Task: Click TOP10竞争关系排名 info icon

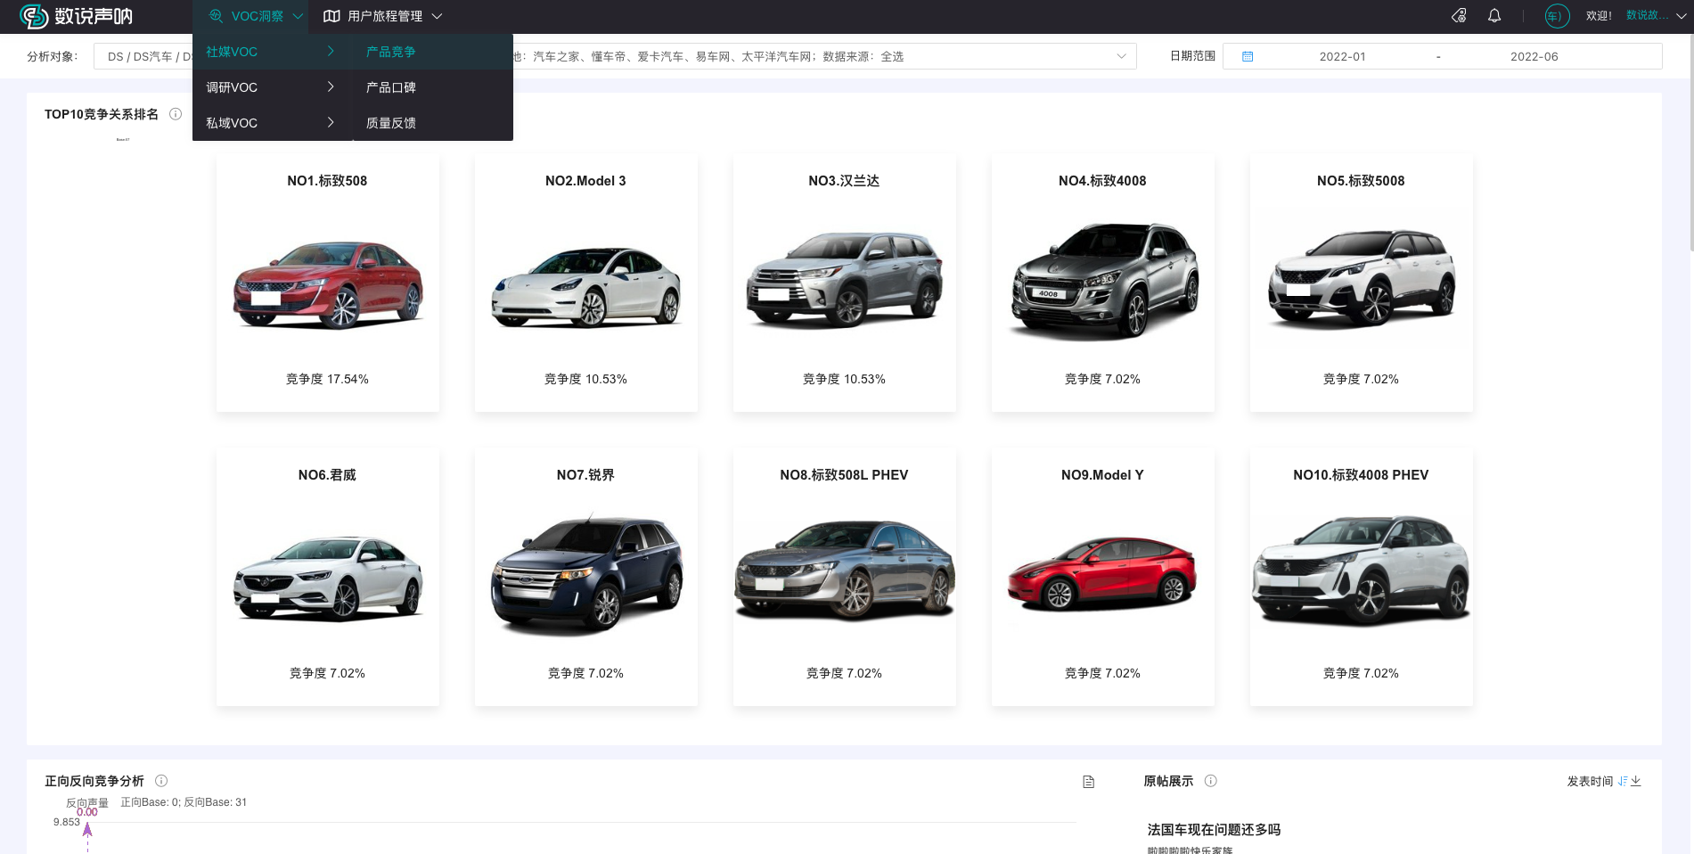Action: [176, 114]
